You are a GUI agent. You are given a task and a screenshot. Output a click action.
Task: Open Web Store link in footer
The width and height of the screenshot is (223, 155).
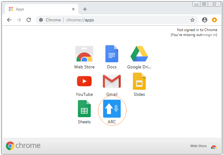point(198,146)
